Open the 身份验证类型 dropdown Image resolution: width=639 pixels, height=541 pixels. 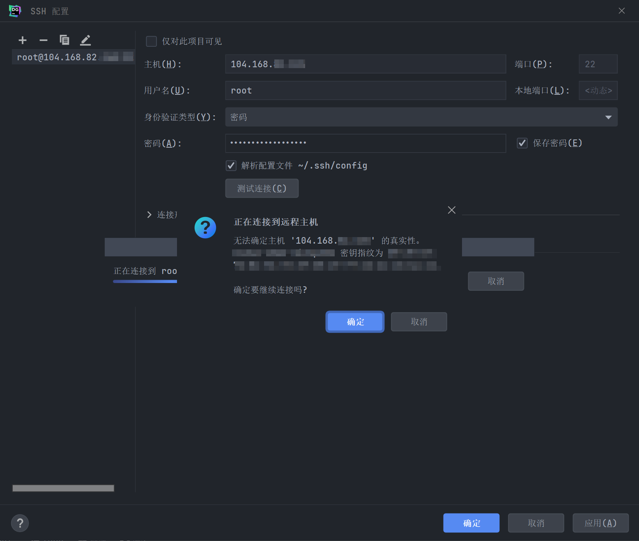pos(421,117)
